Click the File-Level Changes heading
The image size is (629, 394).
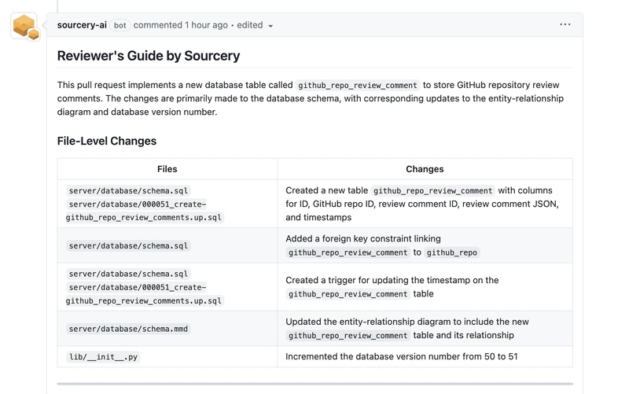pyautogui.click(x=107, y=141)
